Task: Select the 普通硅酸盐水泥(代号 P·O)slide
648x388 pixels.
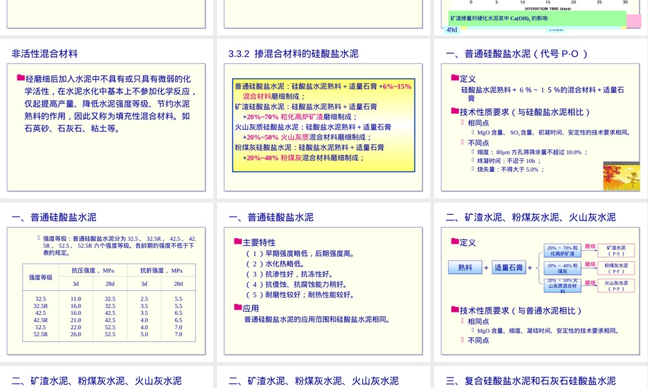Action: point(540,119)
